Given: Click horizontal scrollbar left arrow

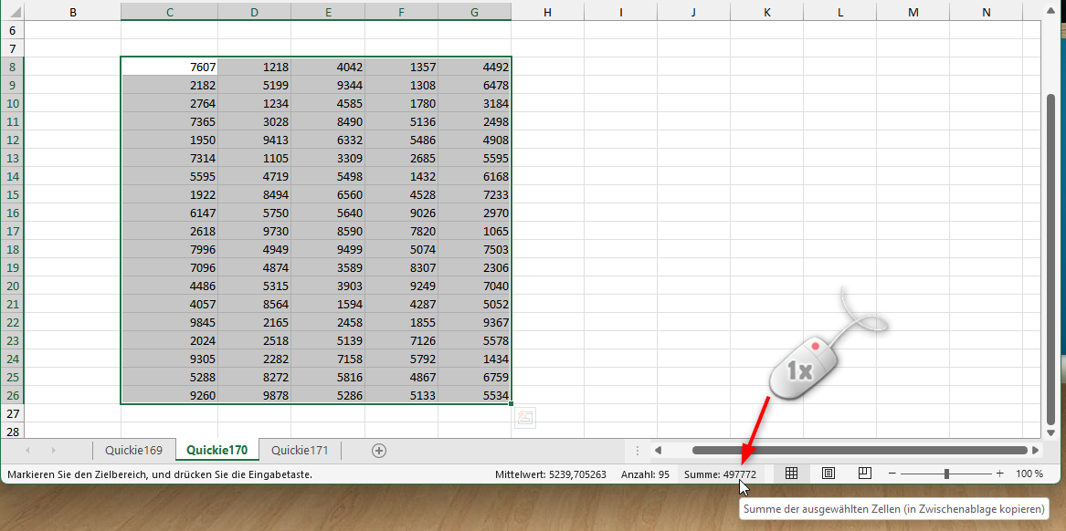Looking at the screenshot, I should [x=658, y=450].
